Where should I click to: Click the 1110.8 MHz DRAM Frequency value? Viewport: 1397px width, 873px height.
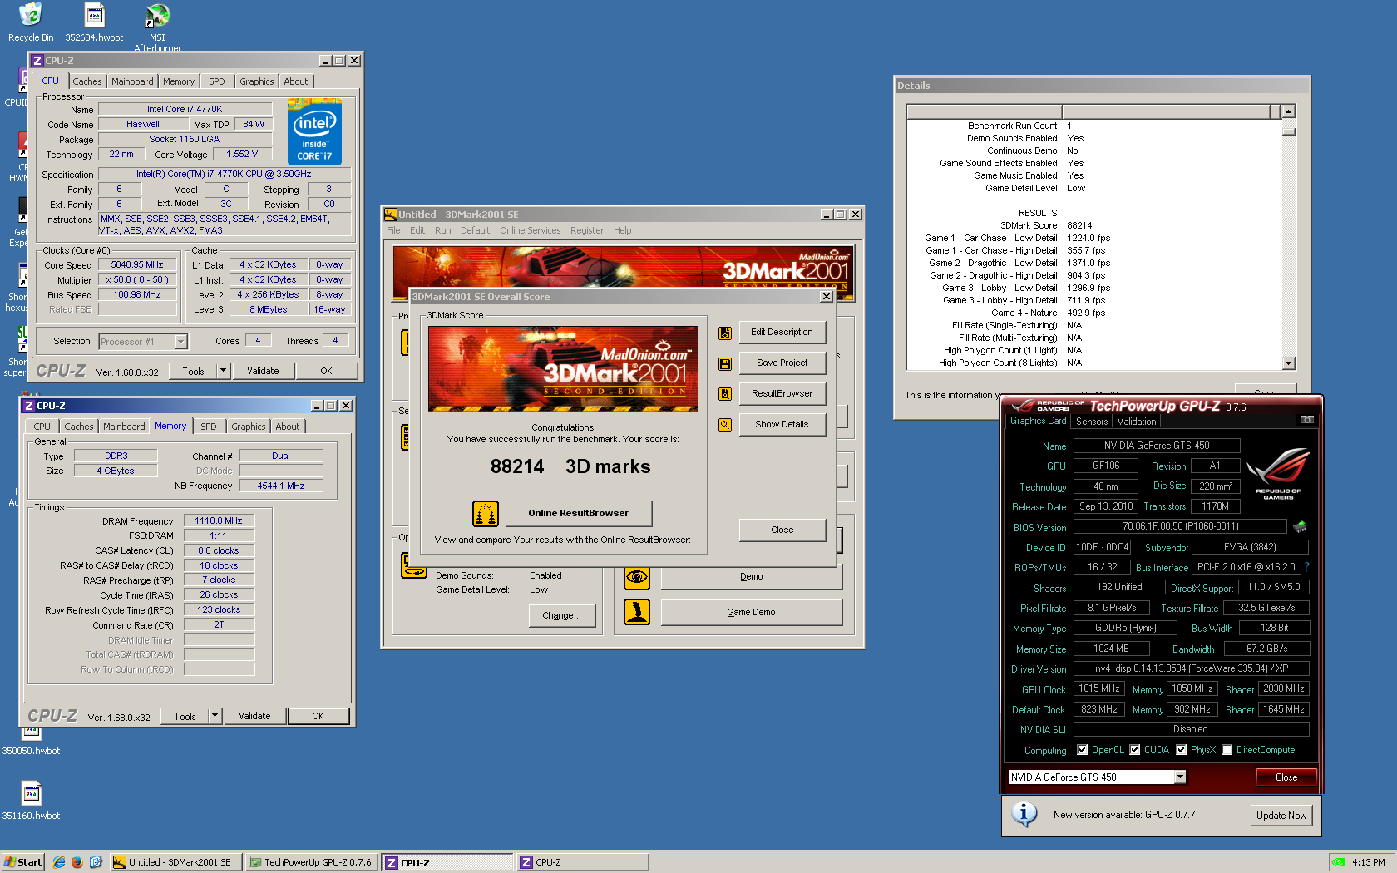(x=219, y=521)
